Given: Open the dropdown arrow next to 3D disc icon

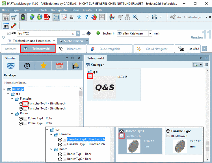Looking at the screenshot, I should click(x=161, y=17).
